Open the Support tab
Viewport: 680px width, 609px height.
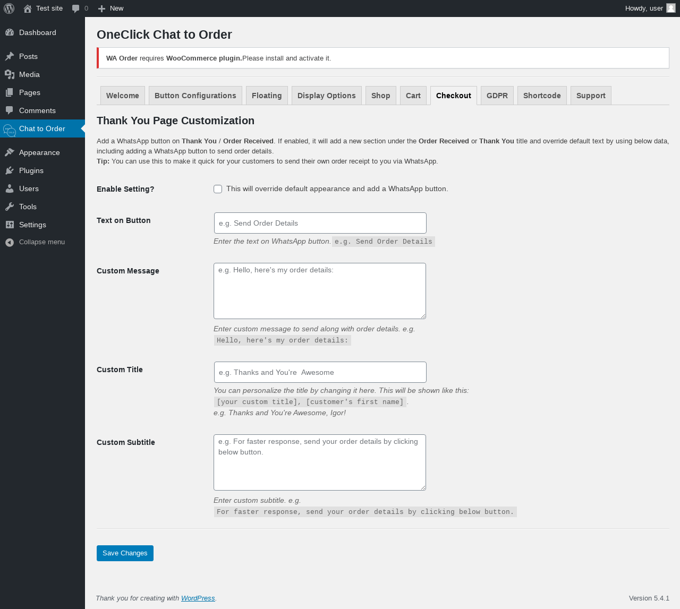tap(591, 96)
